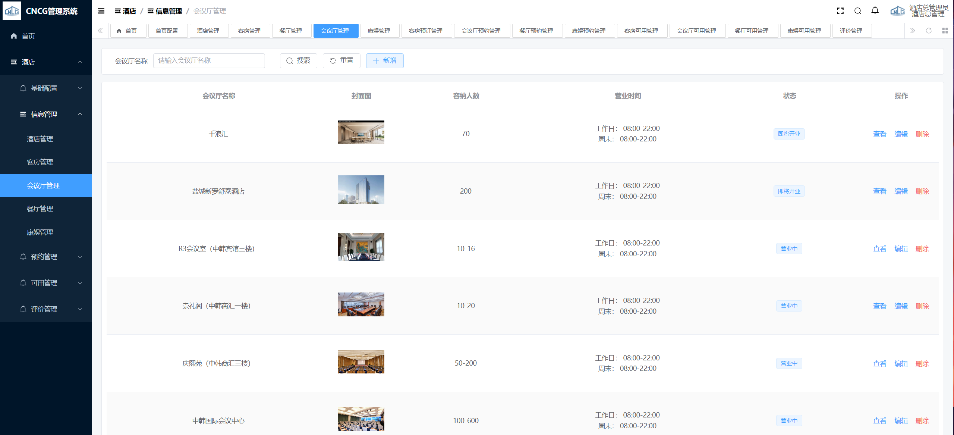Enter fullscreen mode via the top-right icon

pos(840,11)
